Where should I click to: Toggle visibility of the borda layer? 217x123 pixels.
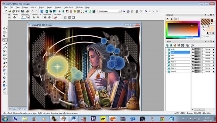[x=193, y=49]
